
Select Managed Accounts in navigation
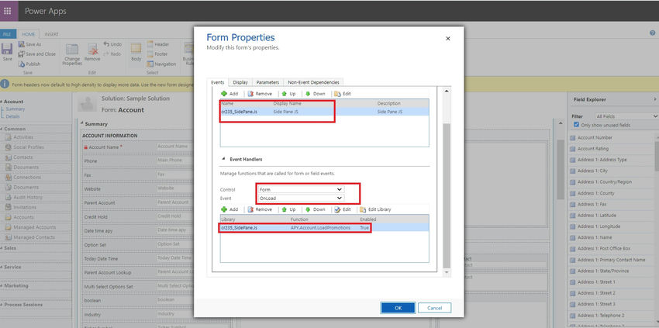pyautogui.click(x=34, y=227)
